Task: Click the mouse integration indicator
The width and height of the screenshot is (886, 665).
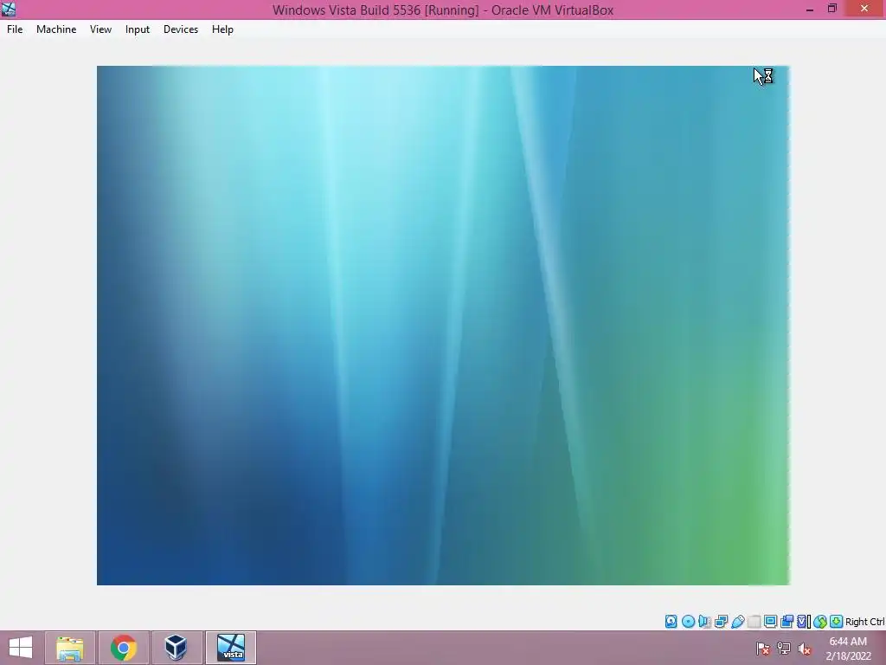Action: click(x=820, y=622)
